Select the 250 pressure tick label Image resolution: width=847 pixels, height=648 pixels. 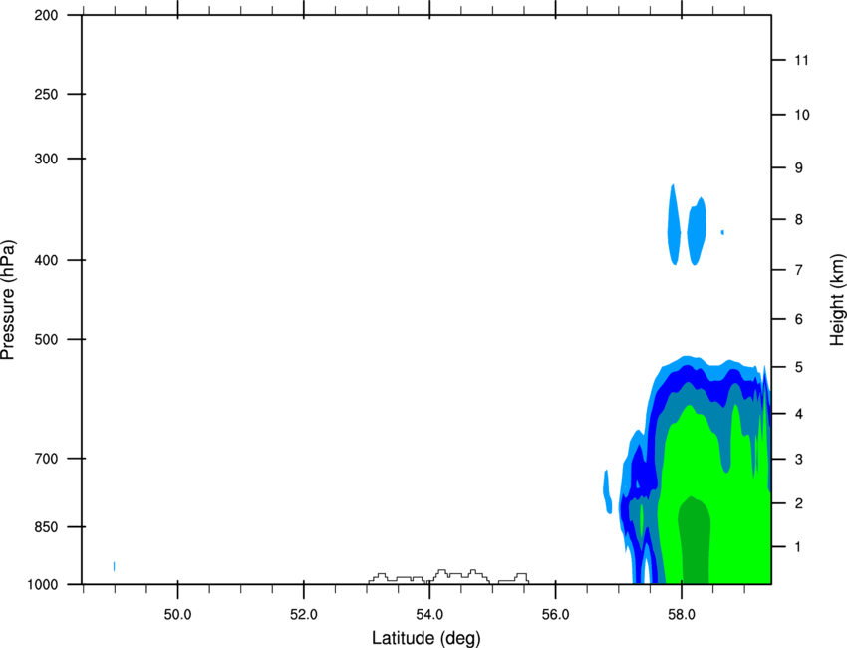[46, 94]
